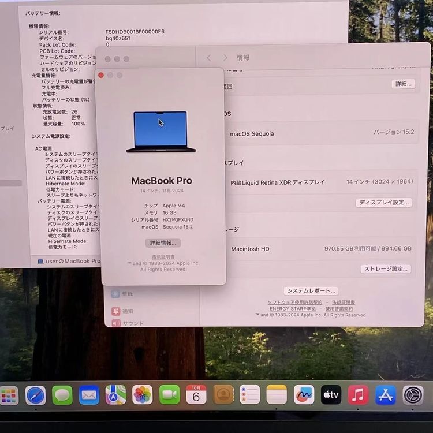The image size is (433, 433).
Task: Open Mail app in the Dock
Action: pos(89,395)
